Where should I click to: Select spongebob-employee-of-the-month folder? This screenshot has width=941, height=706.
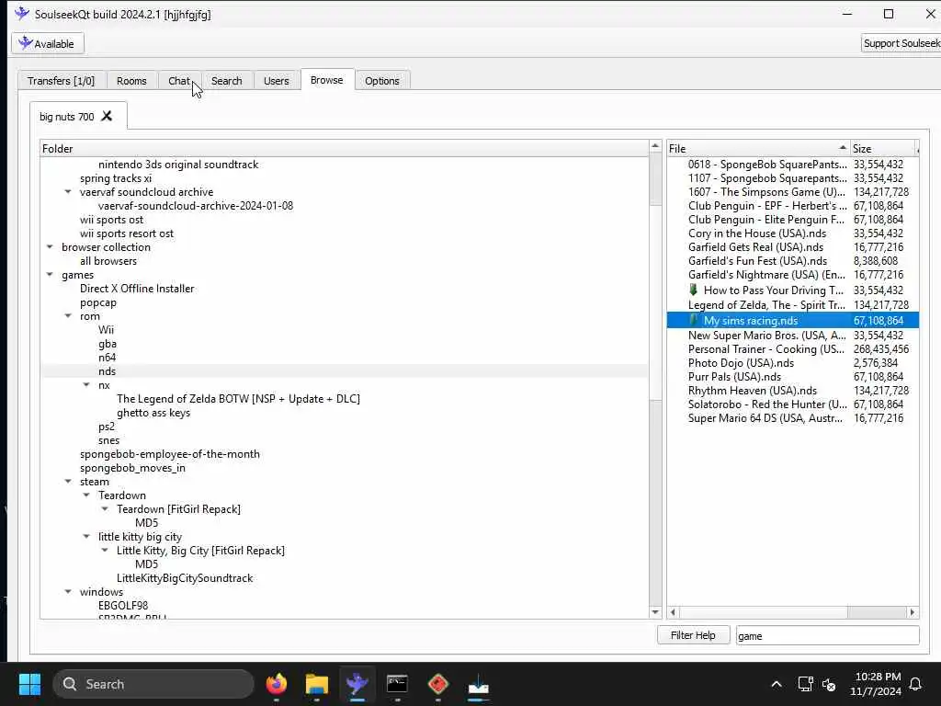(170, 454)
